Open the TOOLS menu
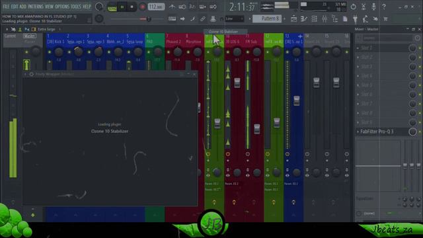This screenshot has height=238, width=423. click(x=76, y=7)
